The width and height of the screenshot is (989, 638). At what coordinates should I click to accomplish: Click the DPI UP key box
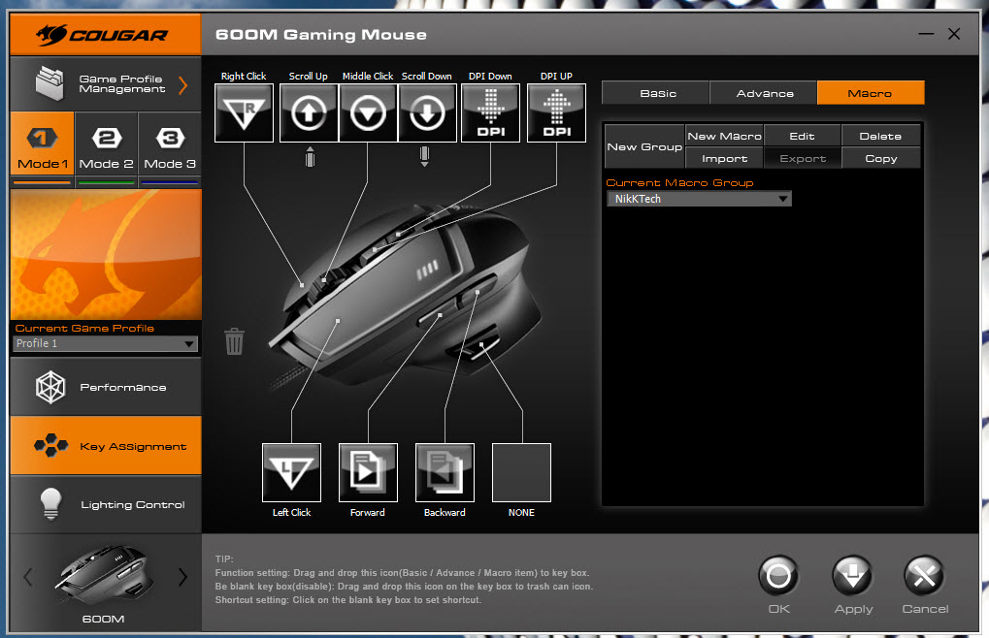click(x=556, y=112)
